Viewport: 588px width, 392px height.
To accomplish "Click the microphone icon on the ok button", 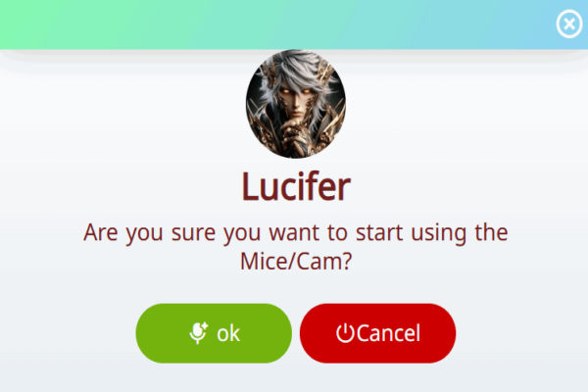I will coord(198,333).
